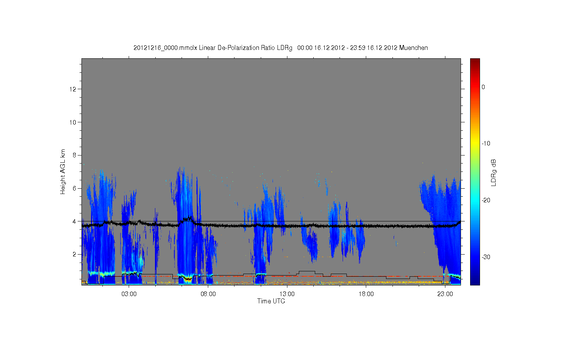Viewport: 571px width, 343px height.
Task: Click the dark red top of the colorbar
Action: [x=475, y=61]
